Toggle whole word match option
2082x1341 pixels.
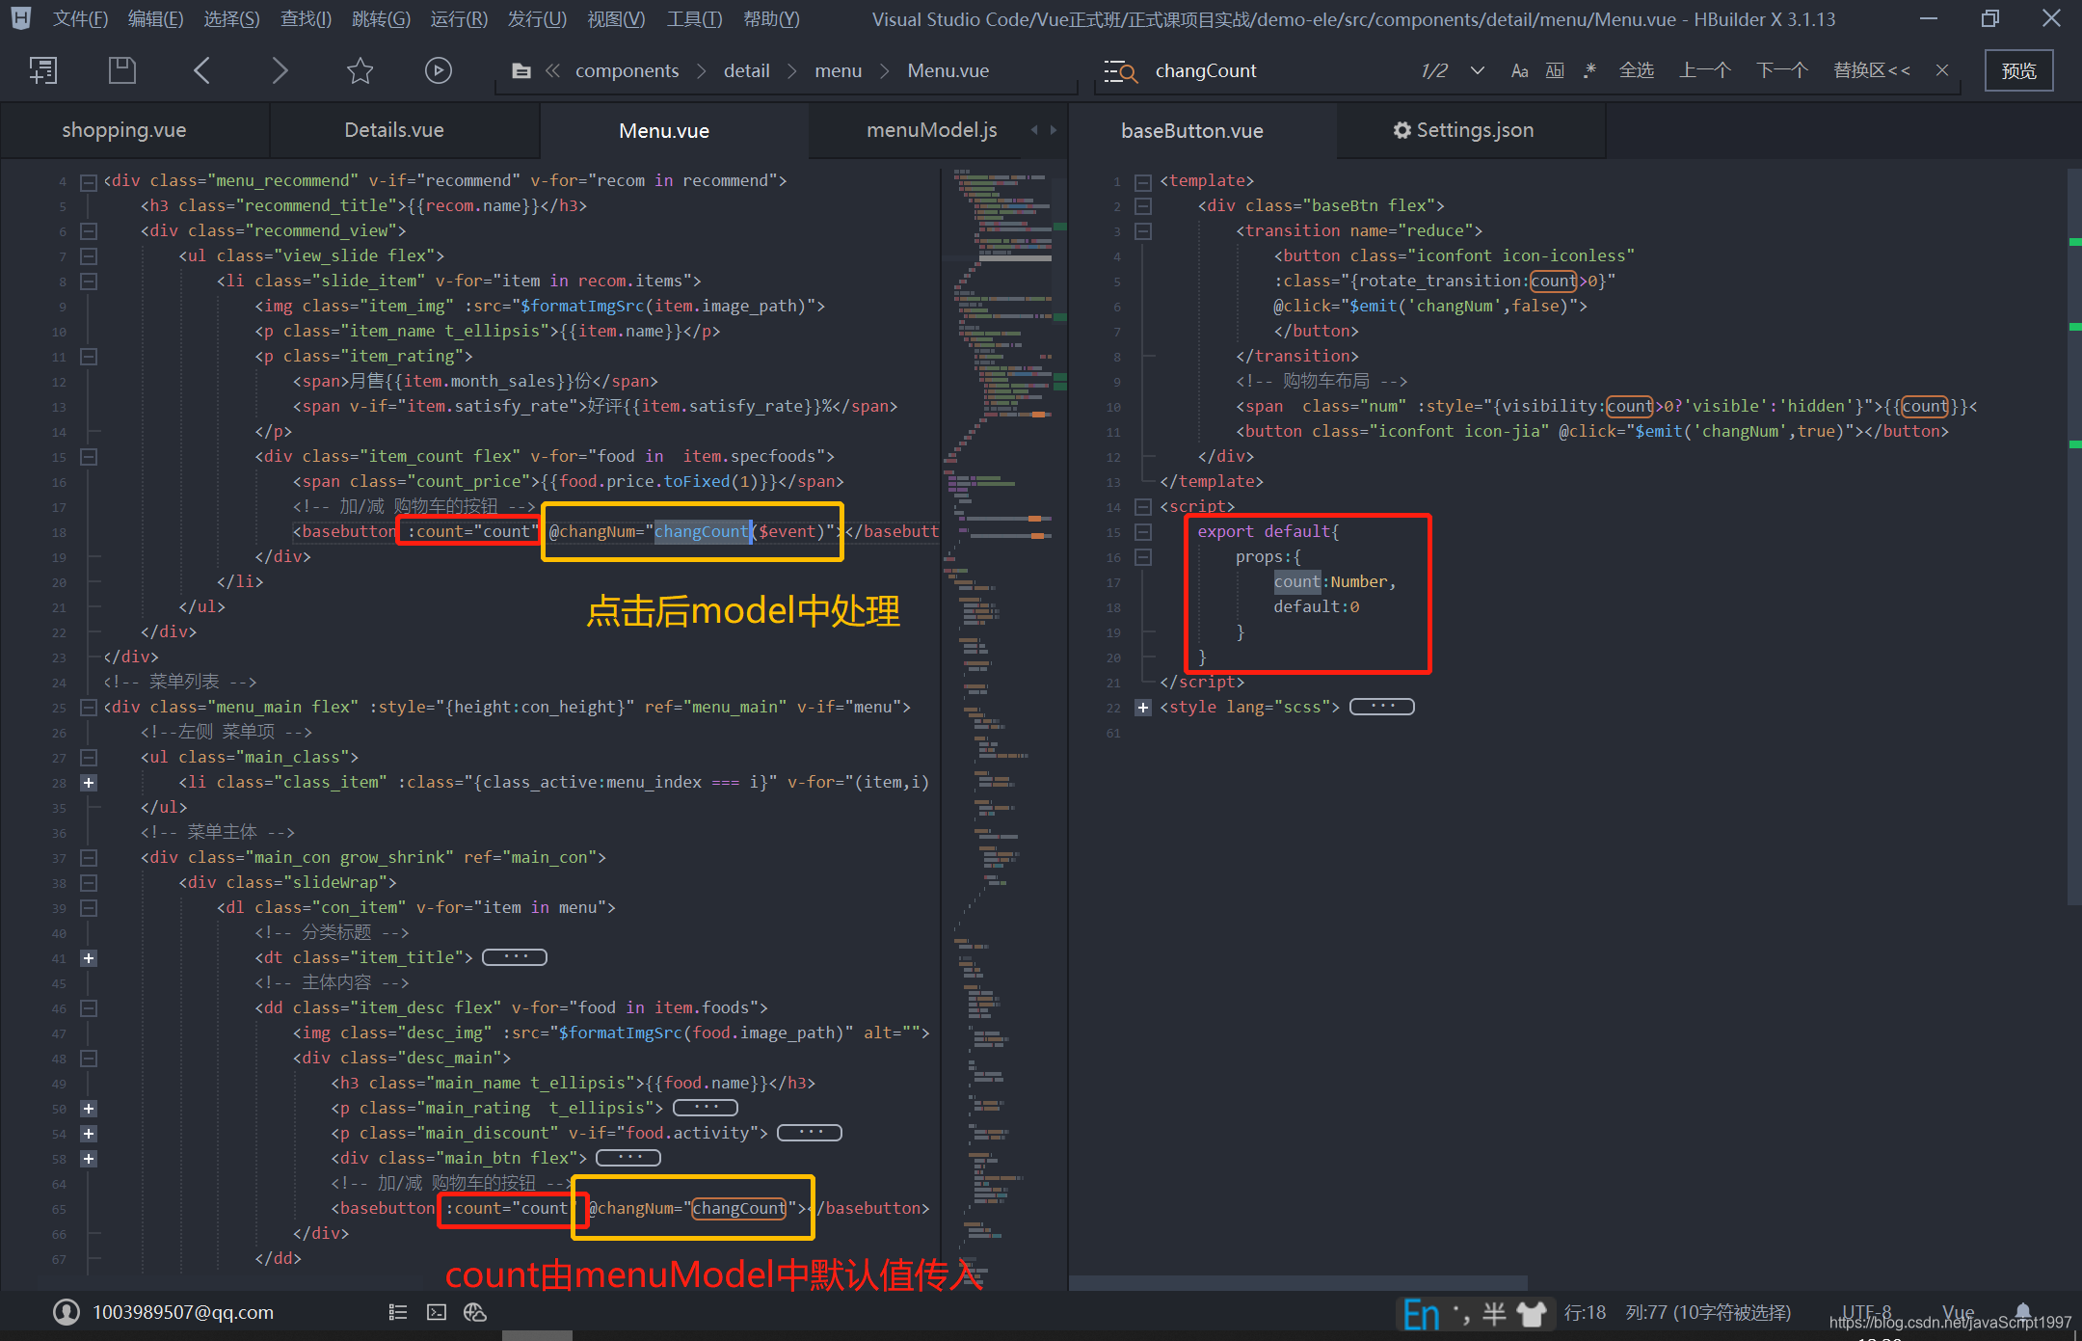1555,70
